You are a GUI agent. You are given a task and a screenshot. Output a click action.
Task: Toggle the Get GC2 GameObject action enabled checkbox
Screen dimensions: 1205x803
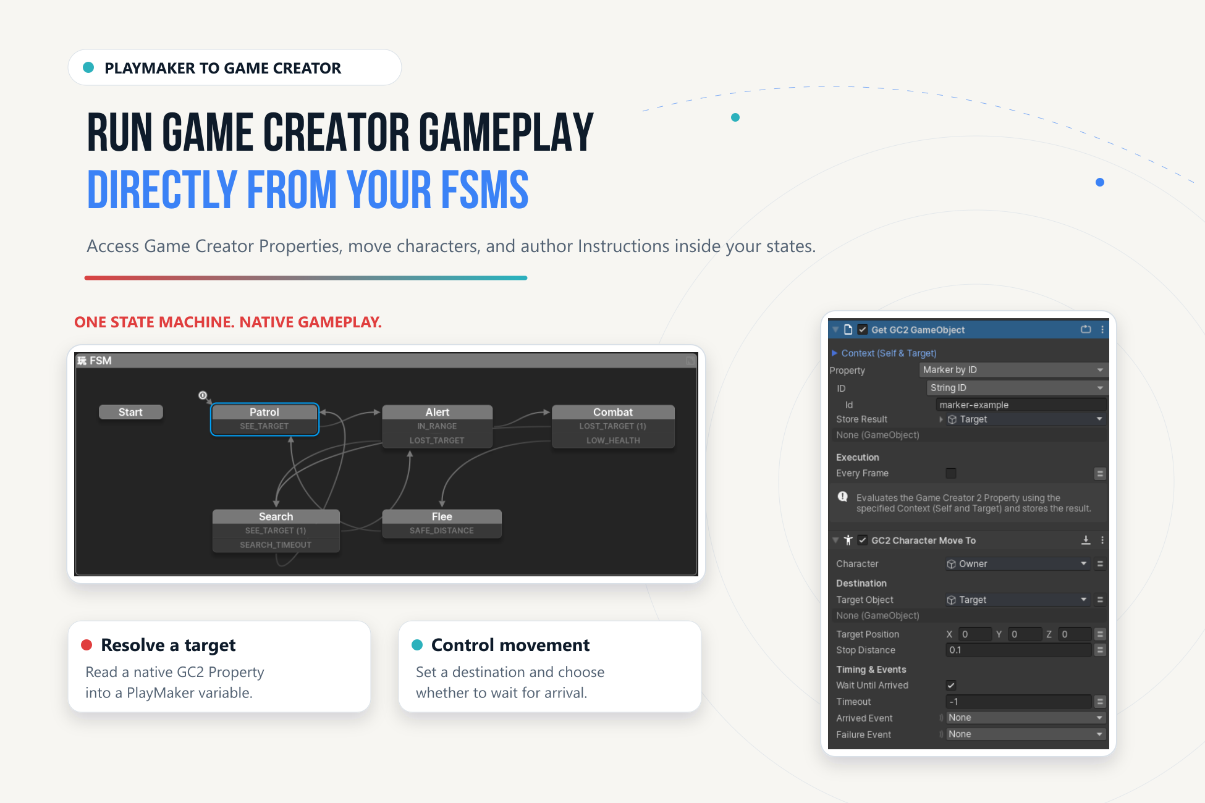[863, 330]
